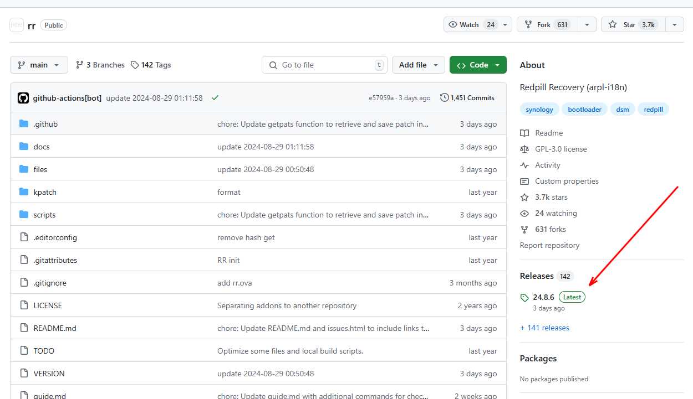The image size is (693, 399).
Task: Click the repository owner avatar icon
Action: [17, 25]
